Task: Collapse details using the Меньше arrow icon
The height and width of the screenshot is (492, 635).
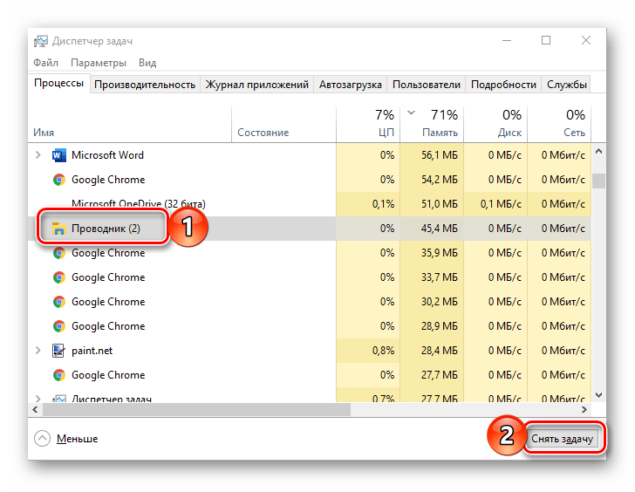Action: 42,439
